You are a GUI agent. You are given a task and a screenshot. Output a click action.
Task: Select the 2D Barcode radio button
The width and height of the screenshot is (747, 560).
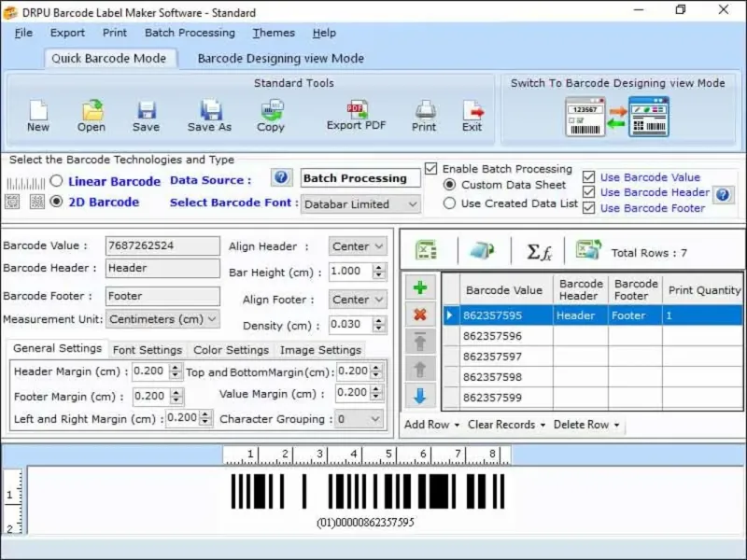pos(56,202)
